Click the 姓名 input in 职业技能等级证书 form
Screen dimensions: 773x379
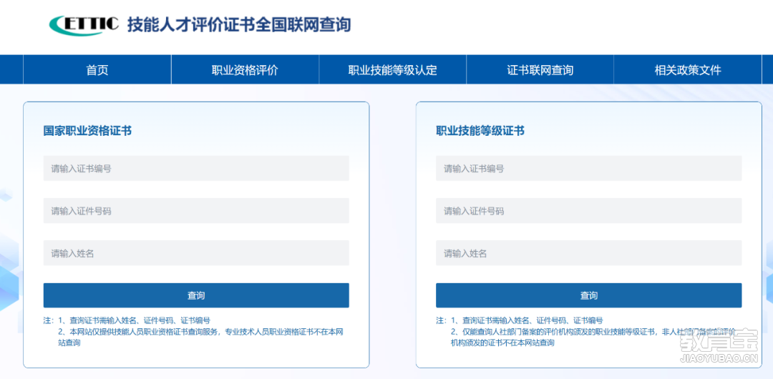pyautogui.click(x=588, y=253)
